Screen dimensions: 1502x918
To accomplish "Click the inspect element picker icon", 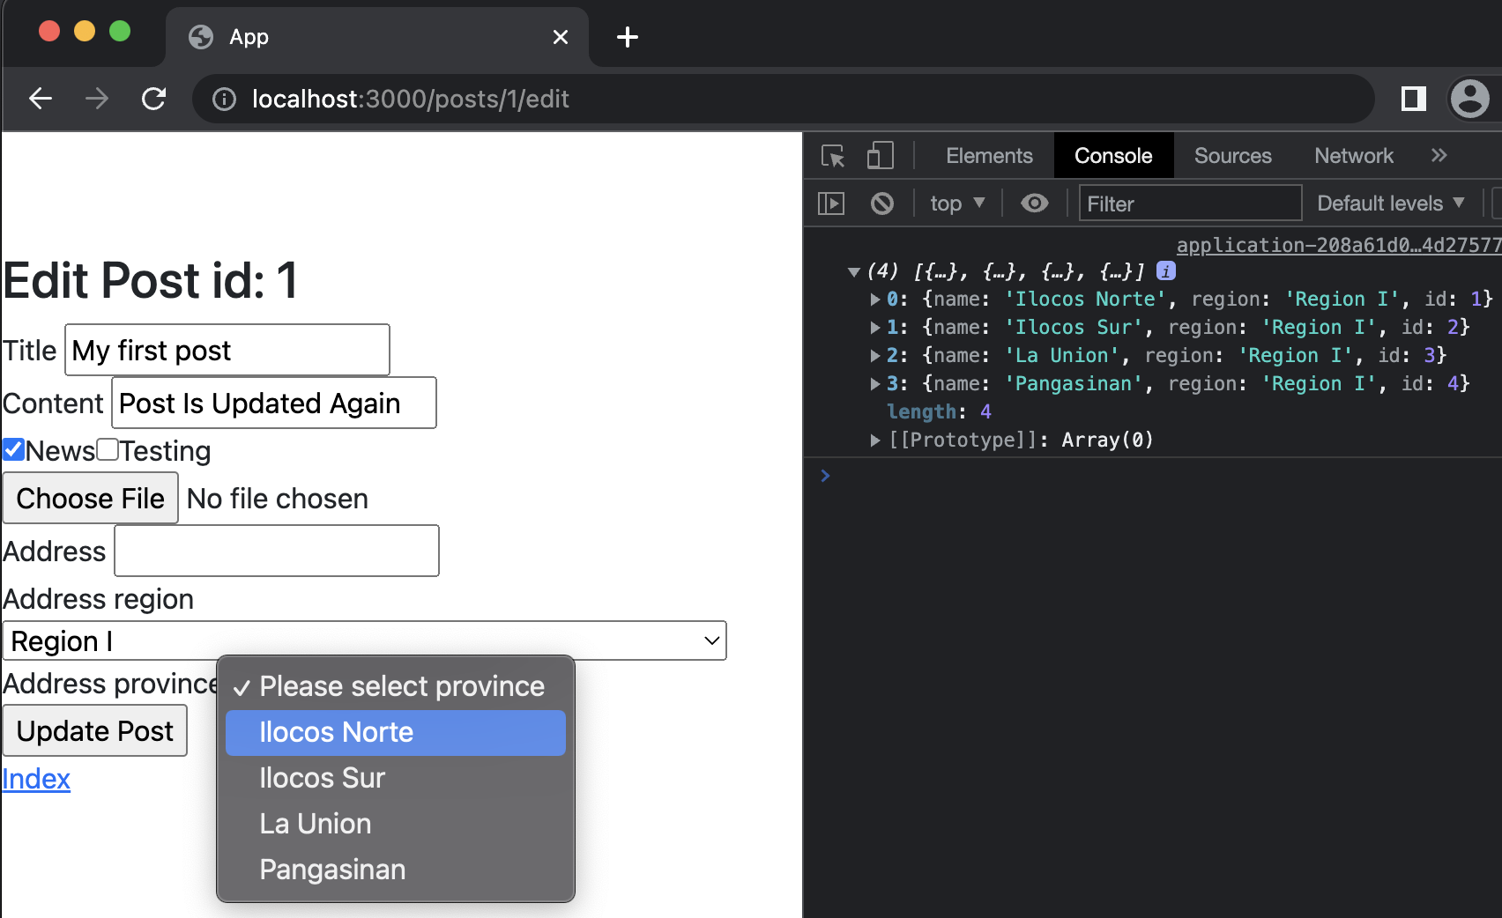I will coord(833,156).
